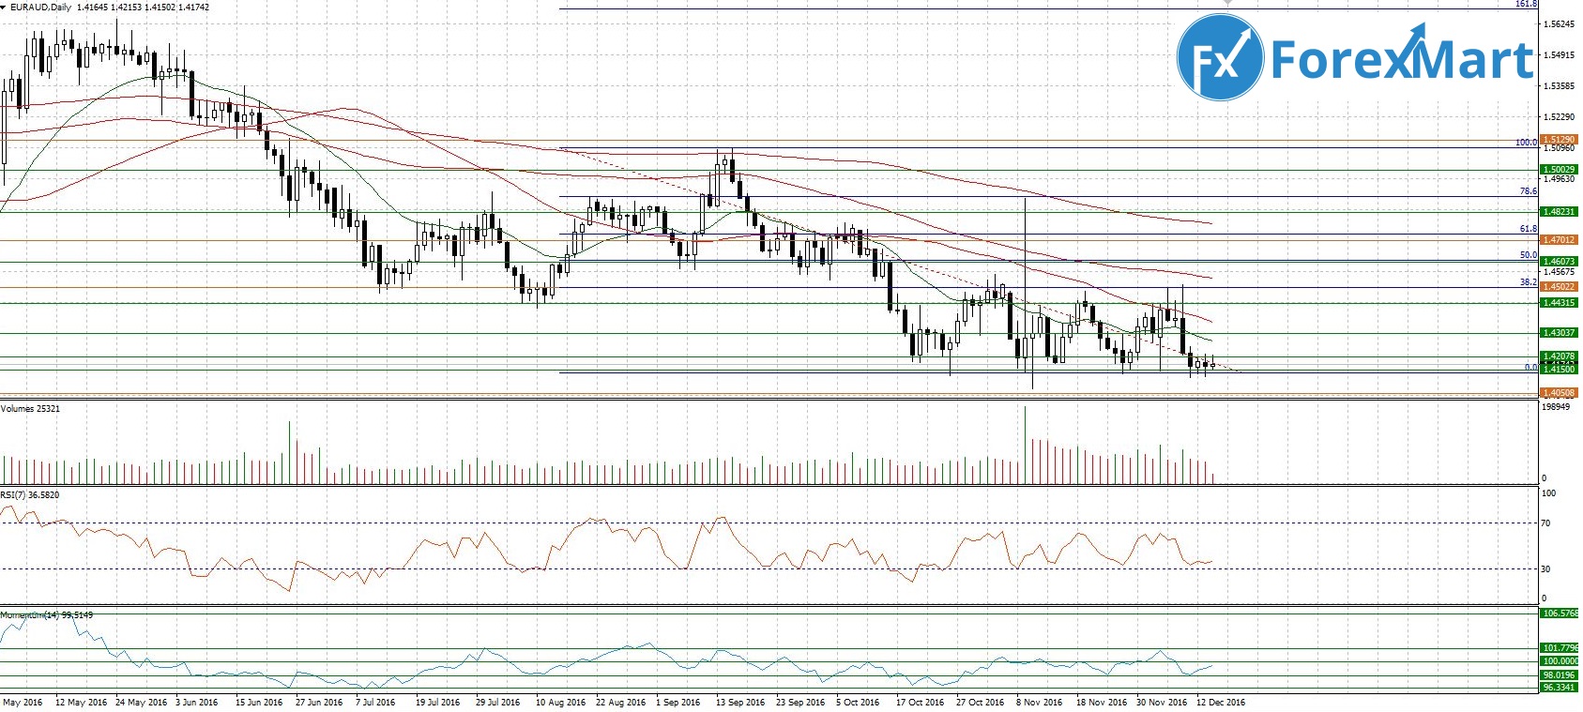This screenshot has width=1583, height=712.
Task: Click the RSI scale value 30
Action: 1546,569
